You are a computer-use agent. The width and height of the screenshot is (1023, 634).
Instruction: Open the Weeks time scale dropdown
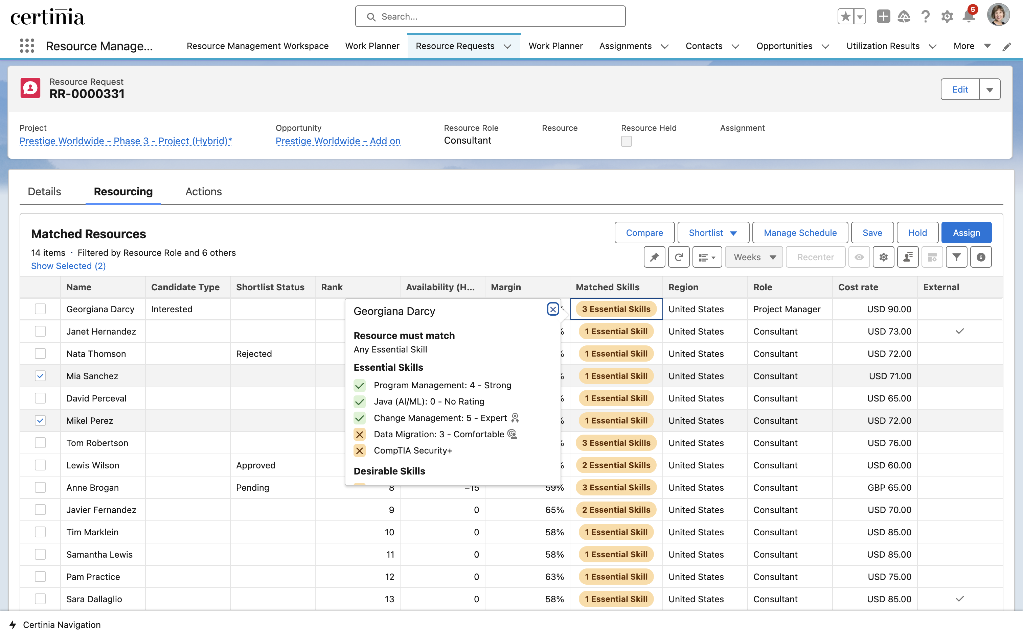tap(754, 257)
